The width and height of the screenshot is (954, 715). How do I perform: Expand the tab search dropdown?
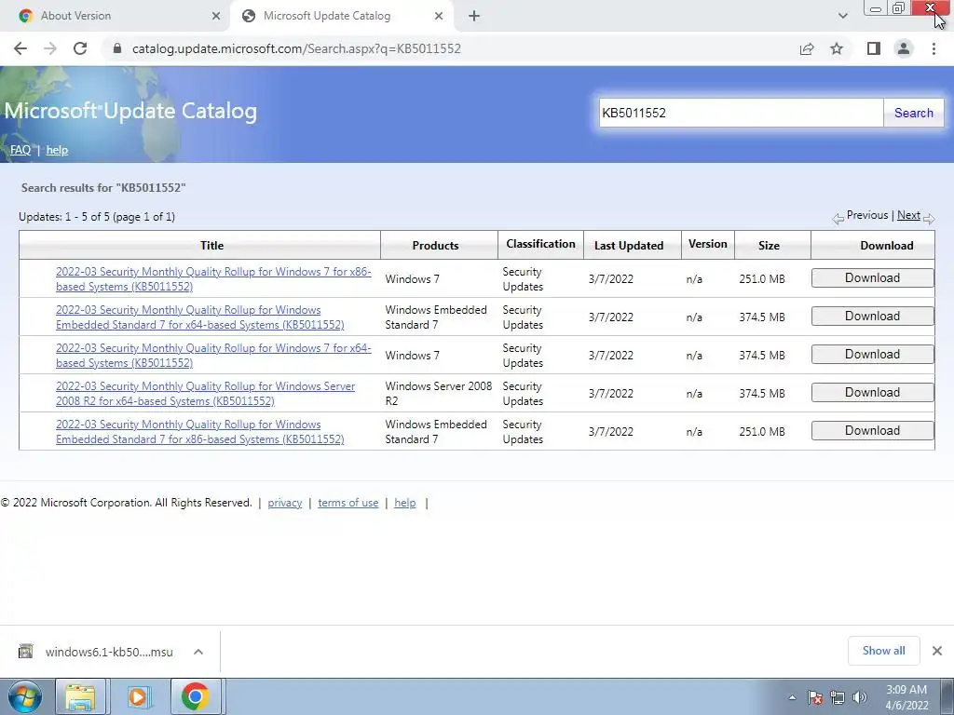[x=842, y=16]
